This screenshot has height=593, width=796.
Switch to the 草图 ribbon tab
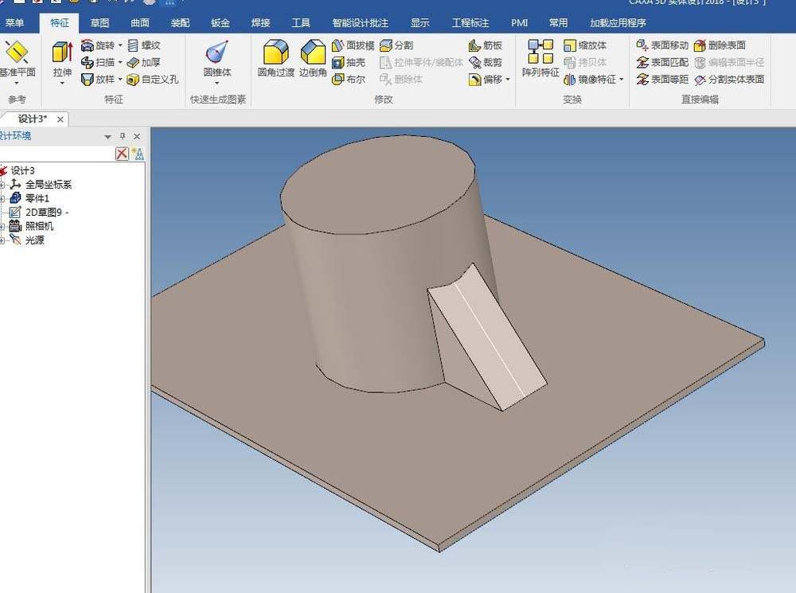pyautogui.click(x=99, y=23)
